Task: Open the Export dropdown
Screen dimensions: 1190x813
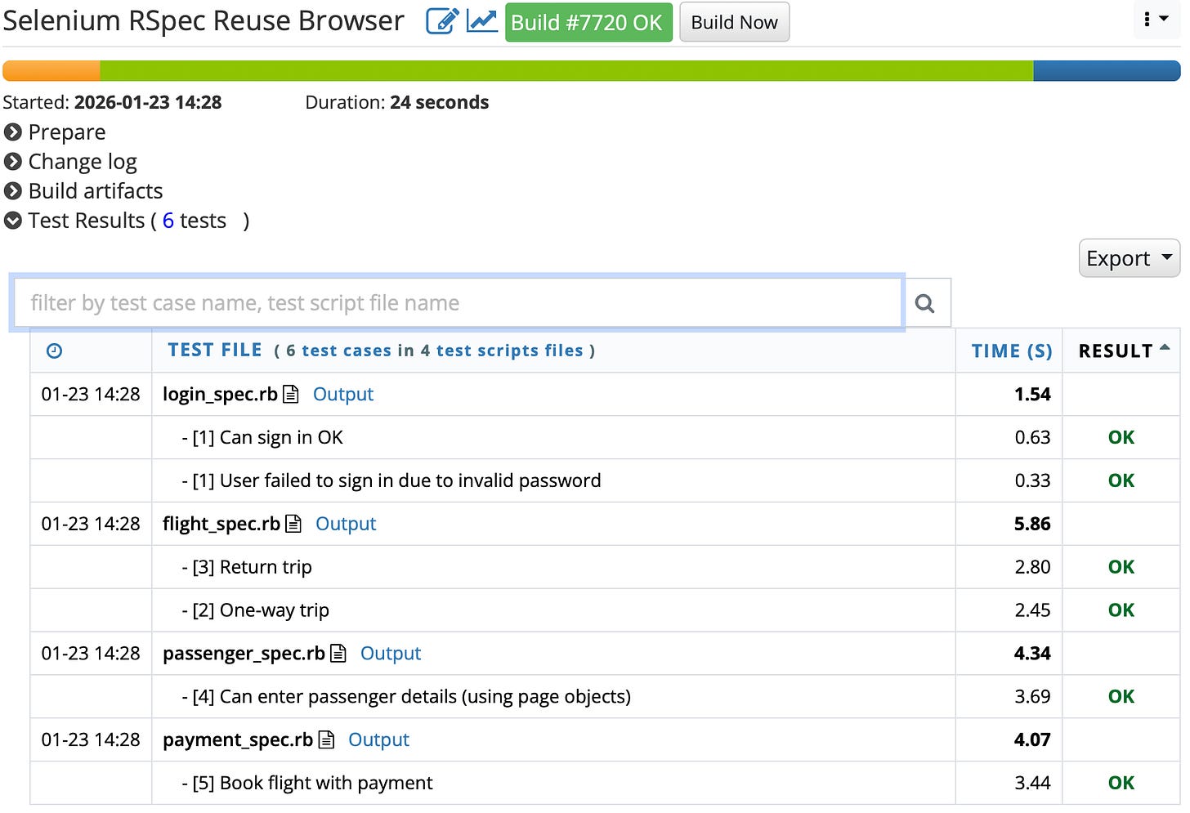Action: [1129, 258]
